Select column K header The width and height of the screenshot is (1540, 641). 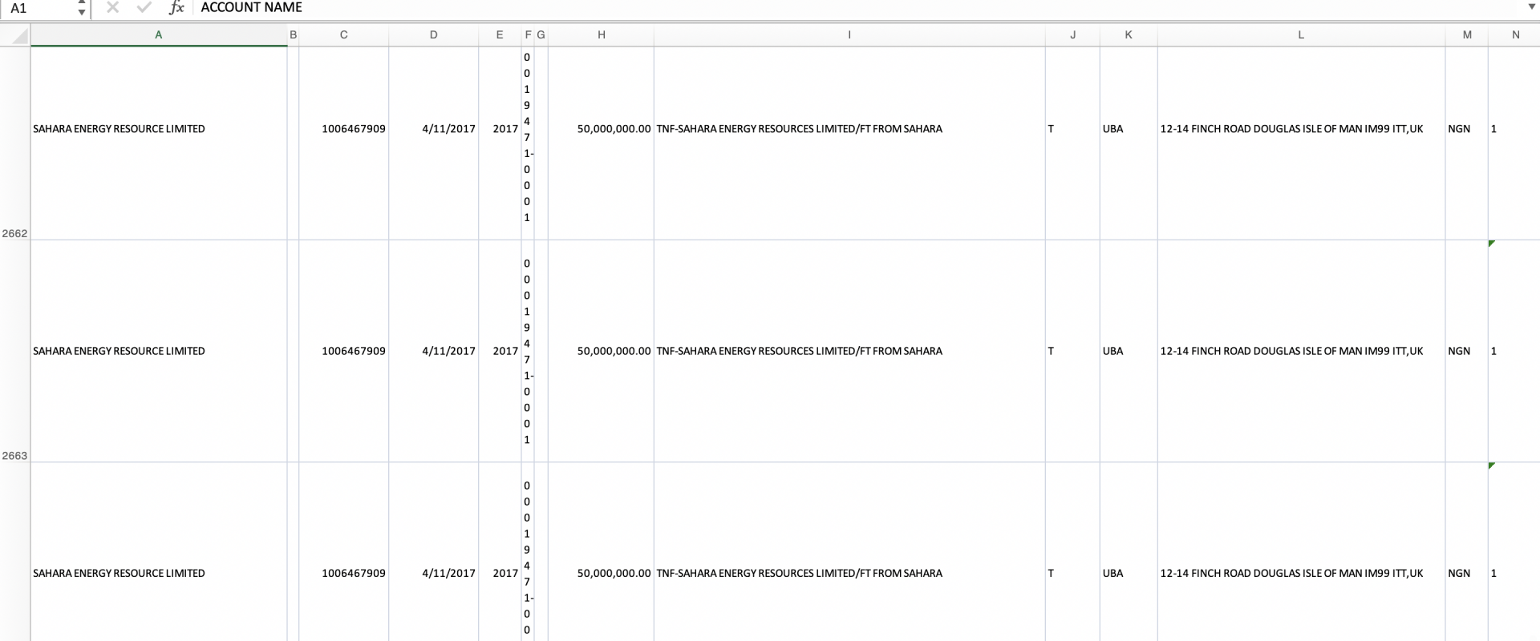tap(1129, 35)
